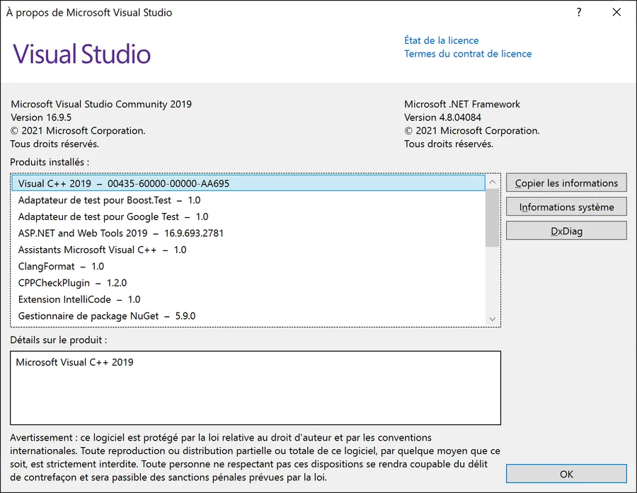Select Gestionnaire de package NuGet row
The width and height of the screenshot is (637, 493).
click(248, 316)
